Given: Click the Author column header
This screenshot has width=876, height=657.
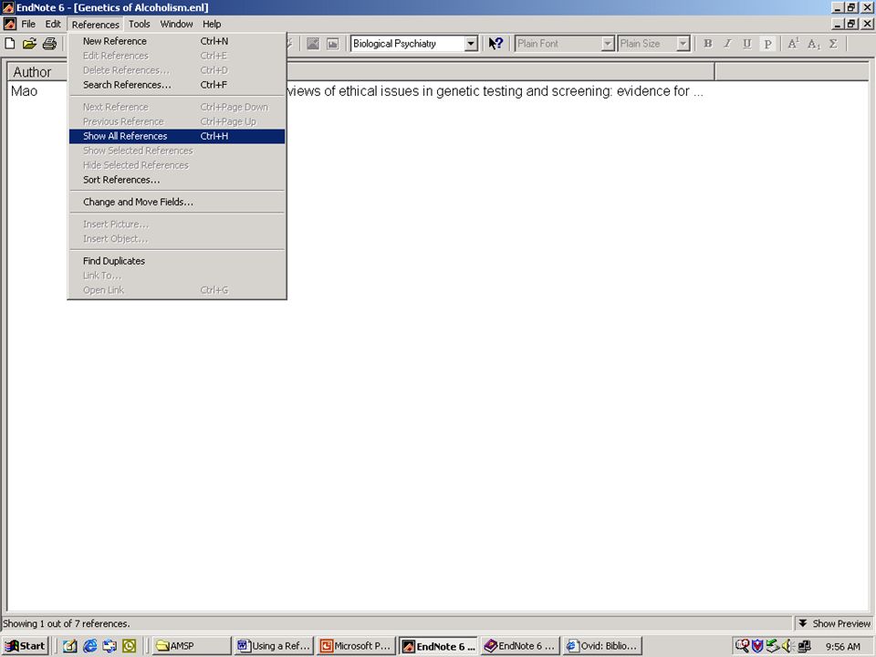Looking at the screenshot, I should click(x=36, y=72).
